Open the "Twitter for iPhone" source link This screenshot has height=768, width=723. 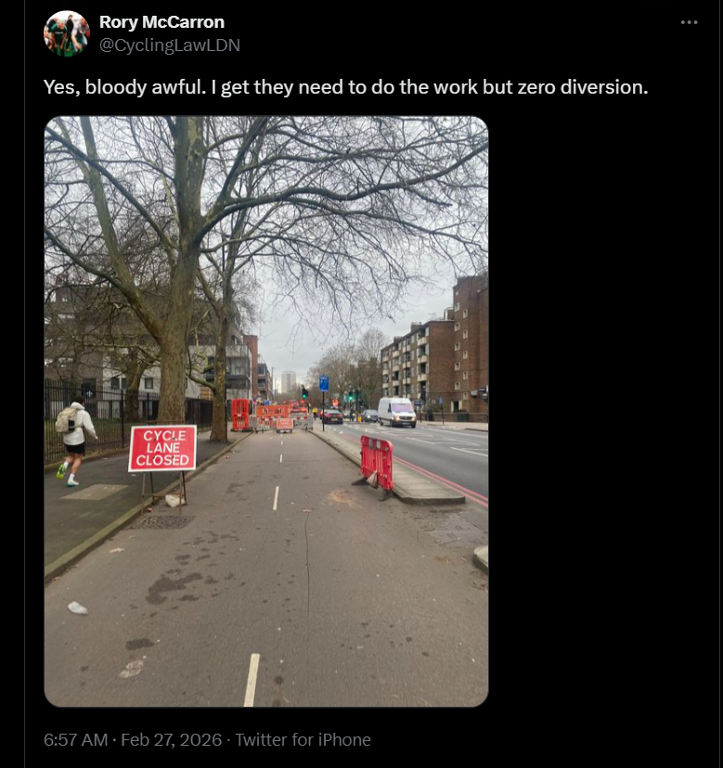coord(303,739)
